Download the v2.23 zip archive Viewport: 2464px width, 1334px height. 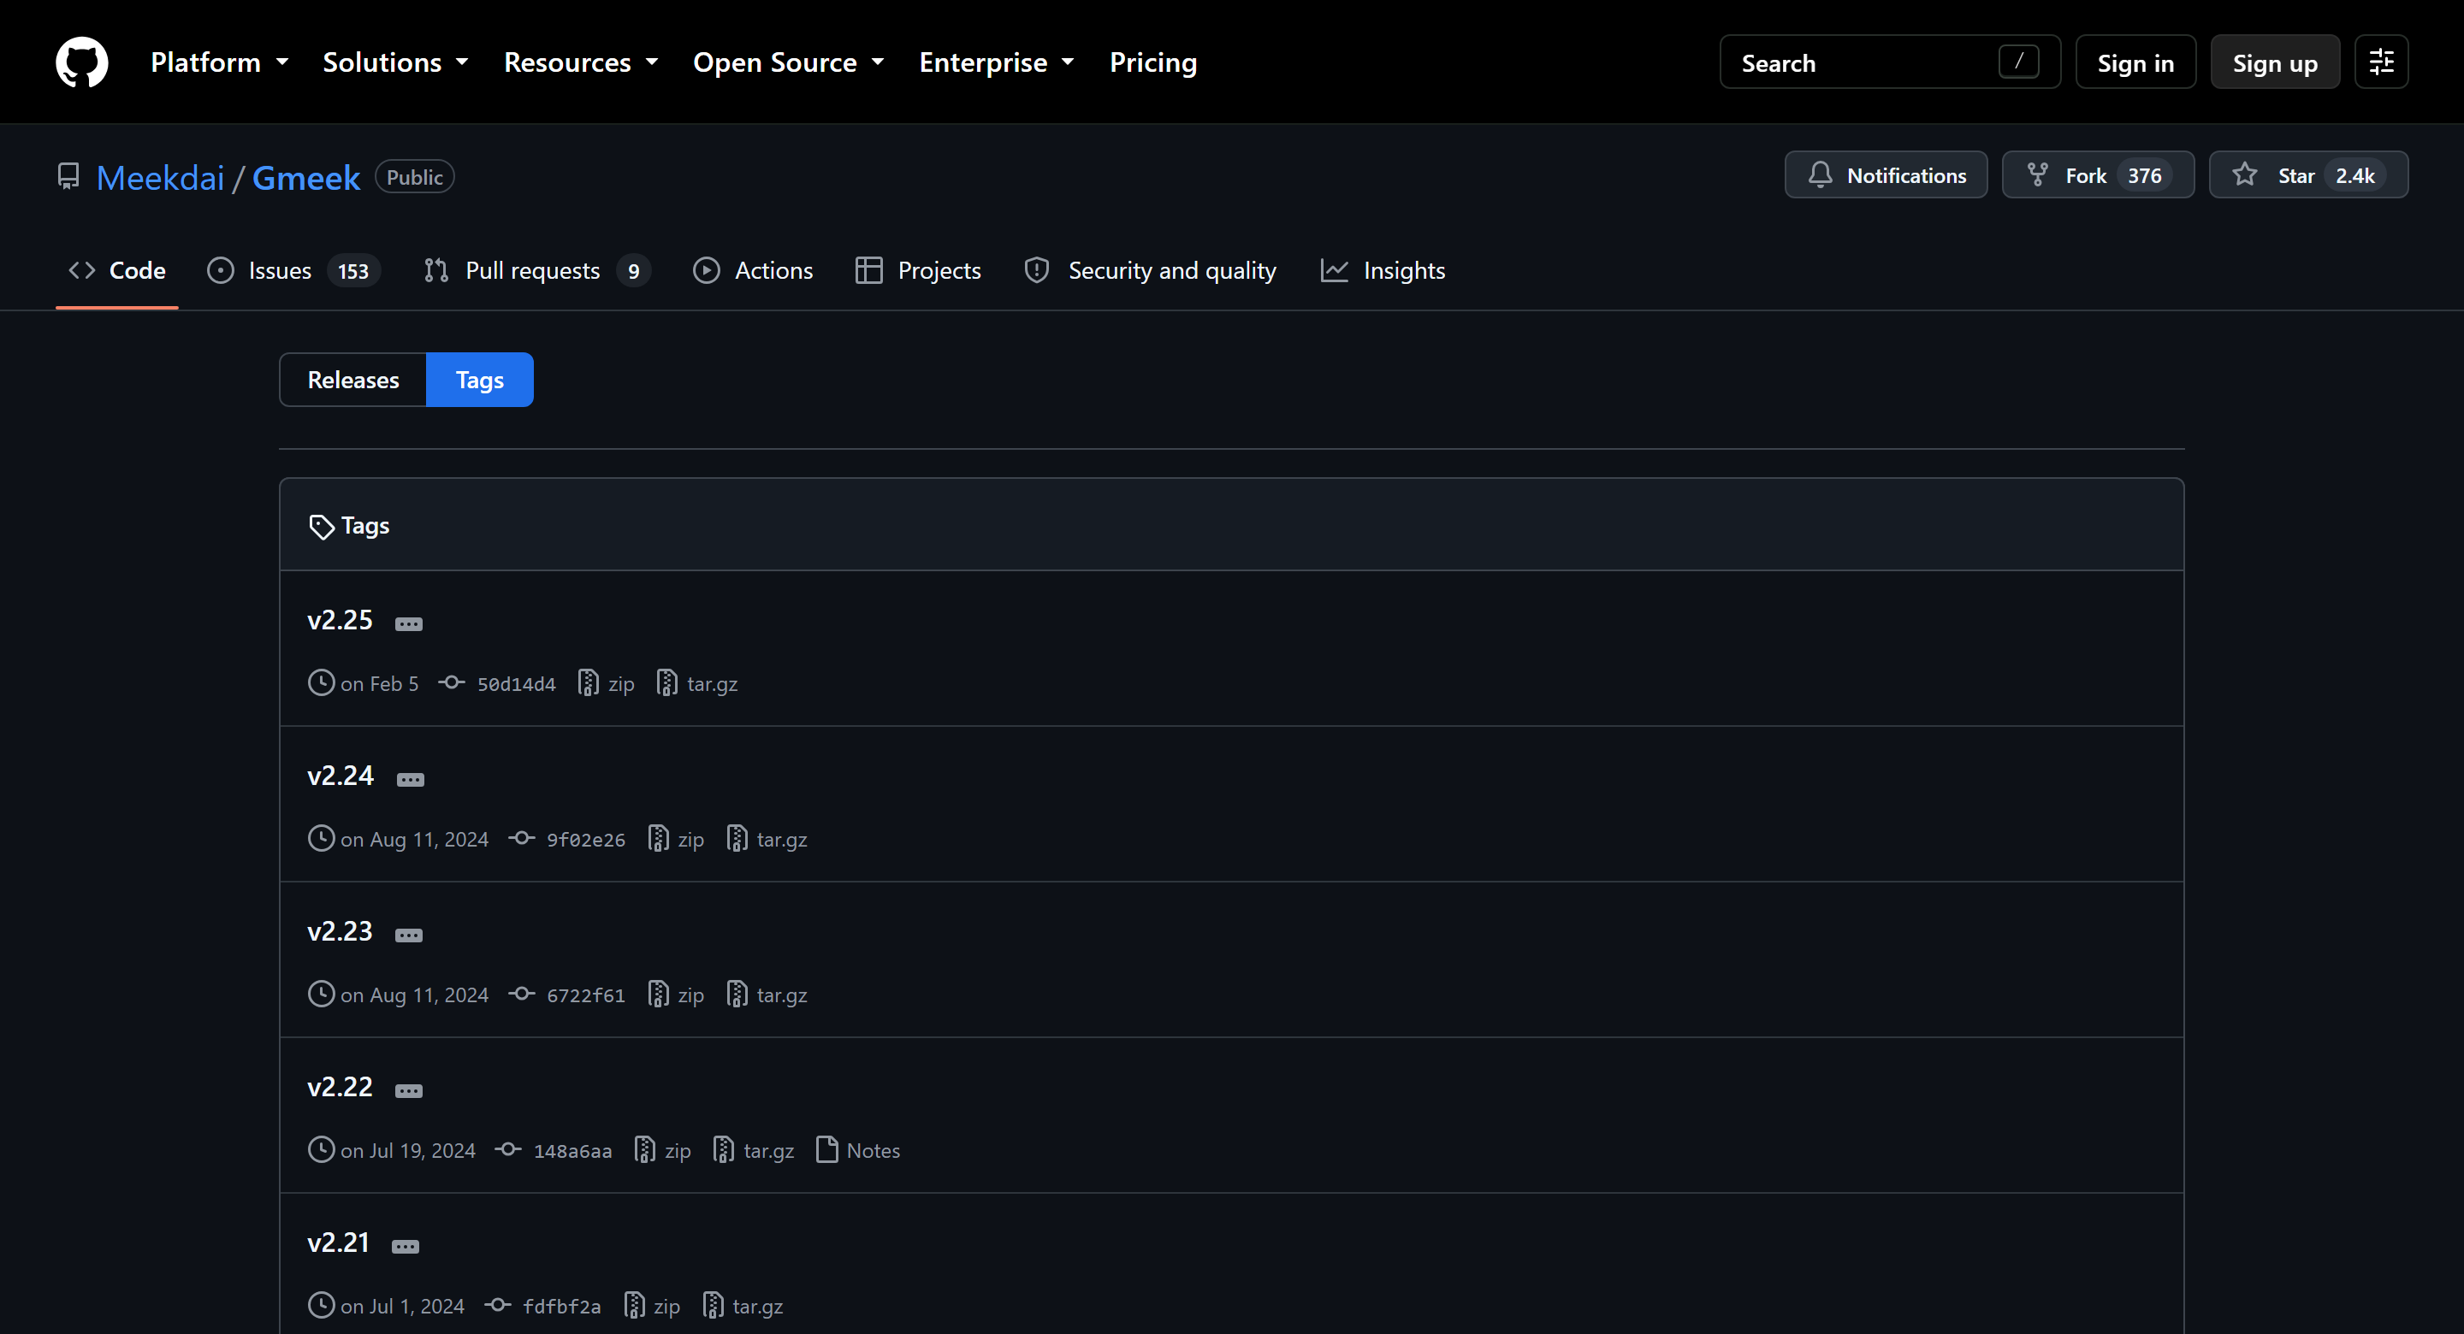coord(676,995)
